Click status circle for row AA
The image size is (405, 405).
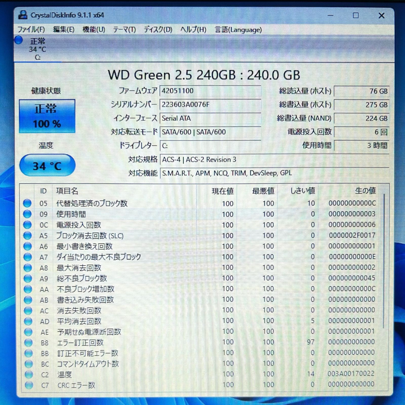pyautogui.click(x=28, y=289)
